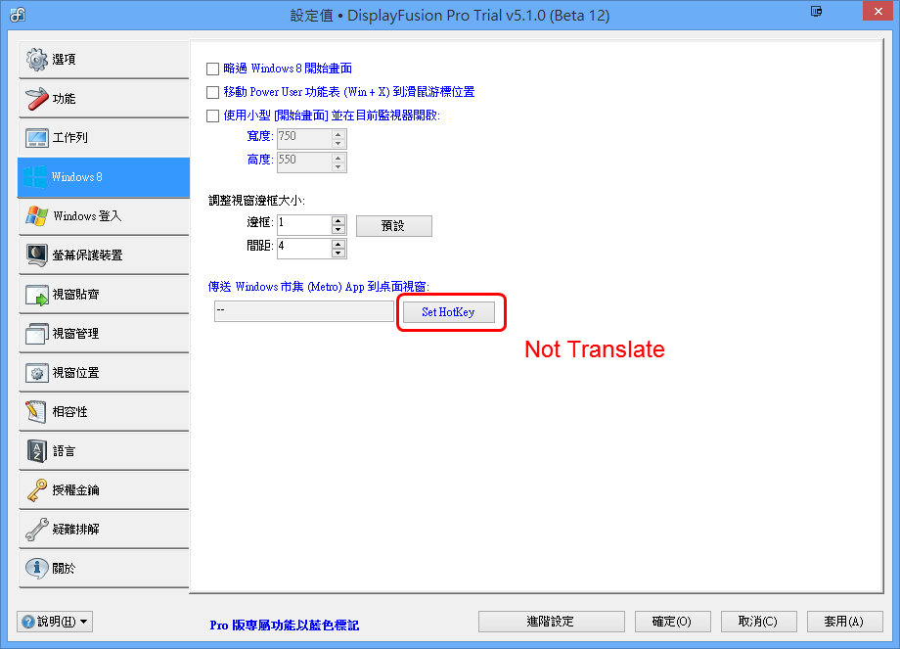The height and width of the screenshot is (649, 900).
Task: Toggle 移動 Power User 功能表 checkbox
Action: point(213,92)
